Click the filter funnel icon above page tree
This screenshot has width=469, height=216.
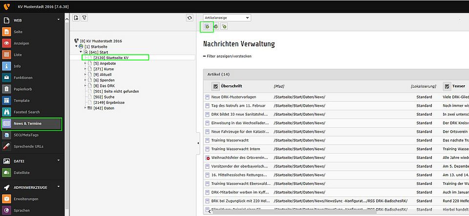coord(84,18)
